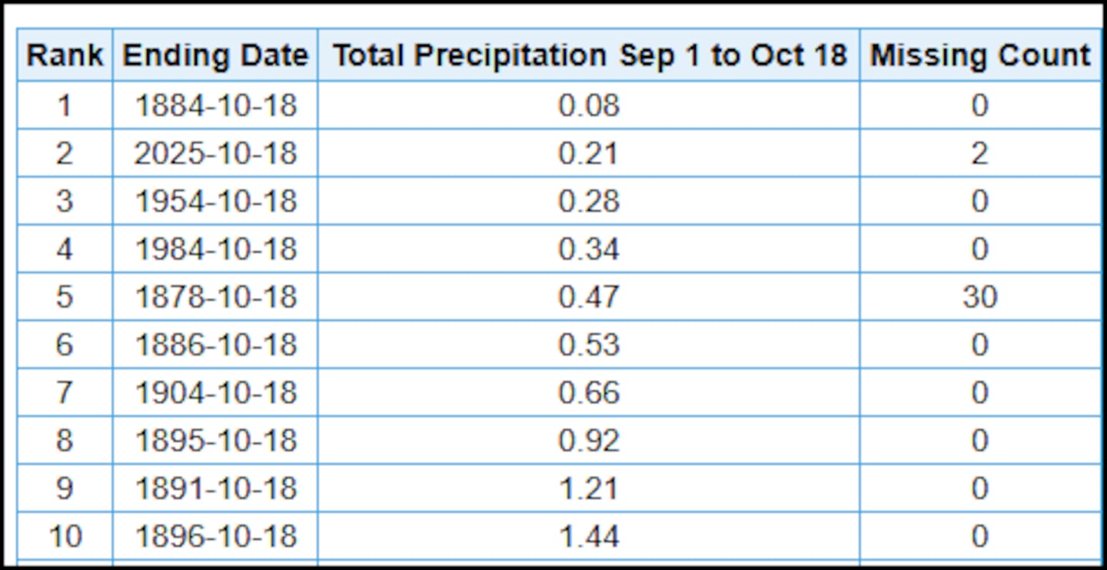Select the 1891-10-18 date cell
This screenshot has width=1107, height=570.
pos(215,488)
